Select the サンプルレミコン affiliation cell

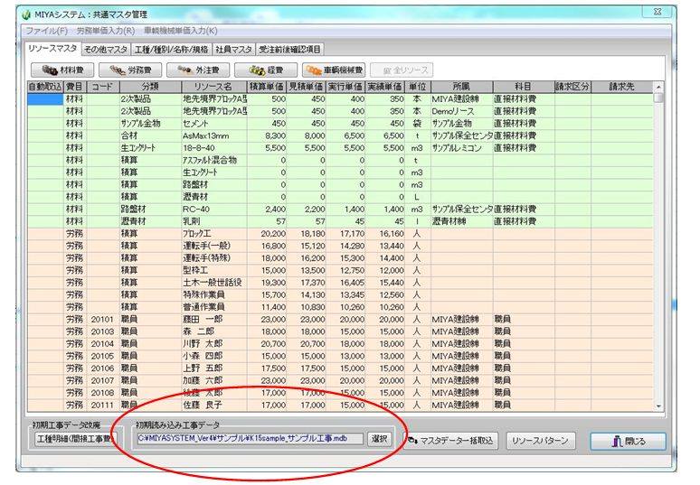point(461,148)
